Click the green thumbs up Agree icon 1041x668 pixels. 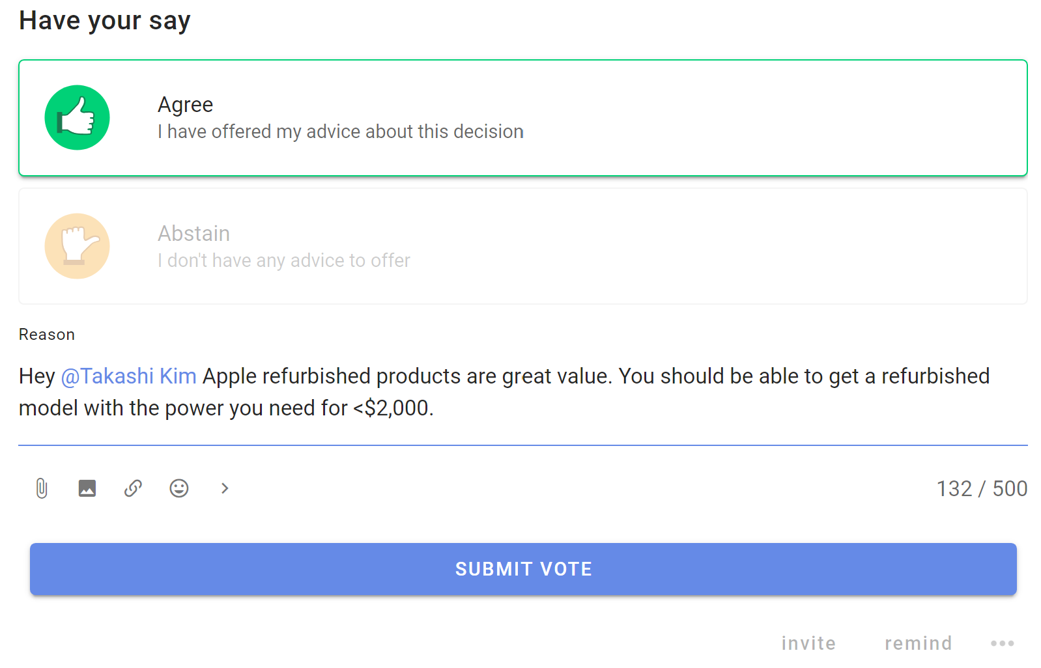pyautogui.click(x=77, y=118)
